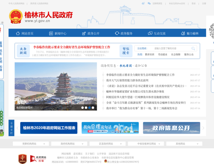Viewport: 214px width, 164px height.
Task: Open 新闻中心 in the navigation bar
Action: coord(61,33)
